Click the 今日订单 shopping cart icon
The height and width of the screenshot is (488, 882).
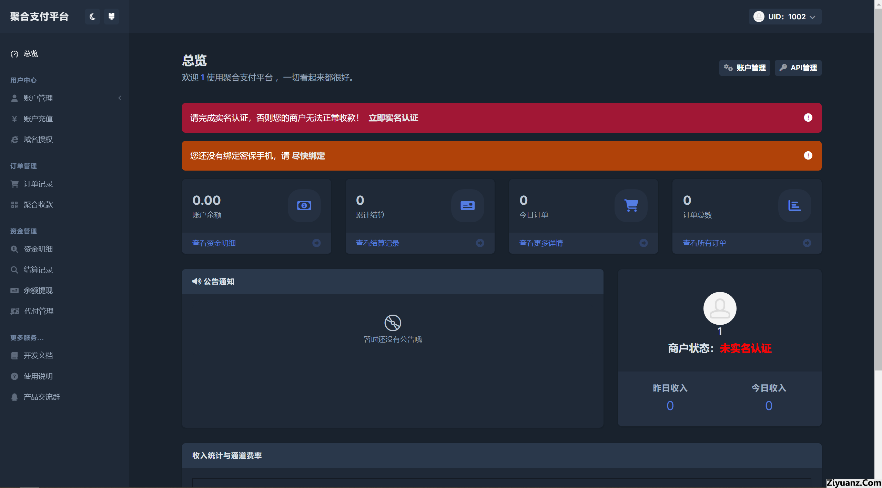point(631,206)
